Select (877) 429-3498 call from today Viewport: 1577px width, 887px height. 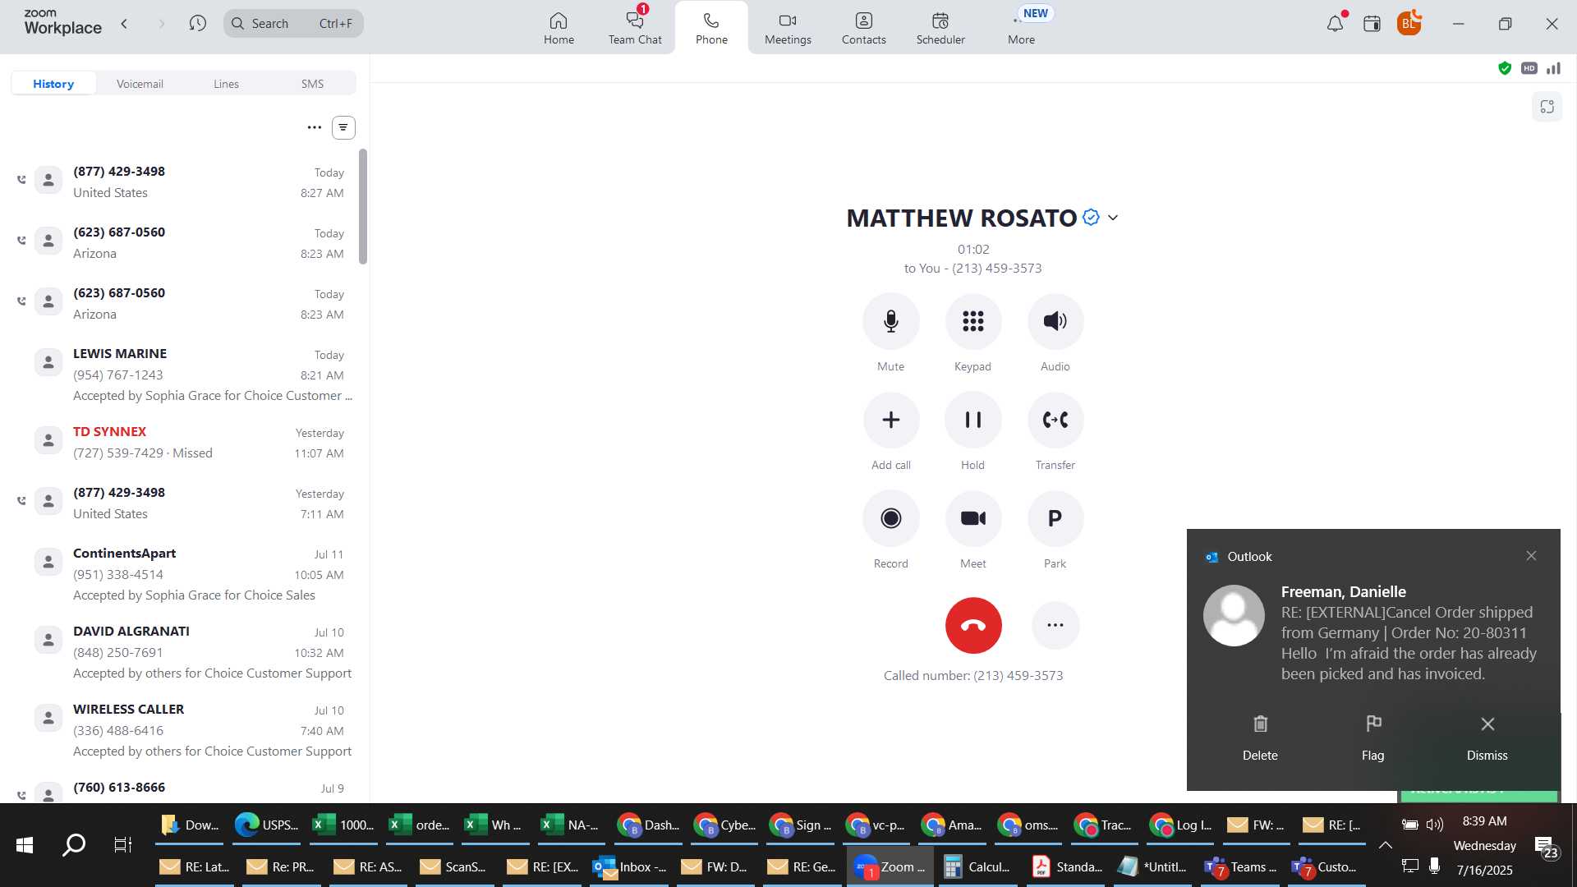(185, 182)
